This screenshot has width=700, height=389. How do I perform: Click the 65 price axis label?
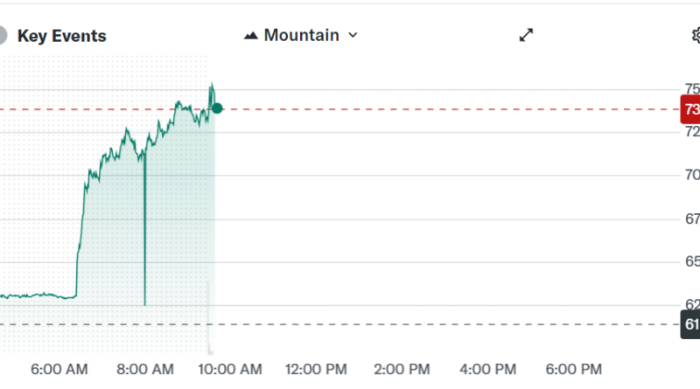coord(691,261)
